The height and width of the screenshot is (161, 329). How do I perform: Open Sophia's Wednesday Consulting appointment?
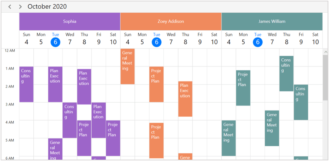tap(70, 120)
